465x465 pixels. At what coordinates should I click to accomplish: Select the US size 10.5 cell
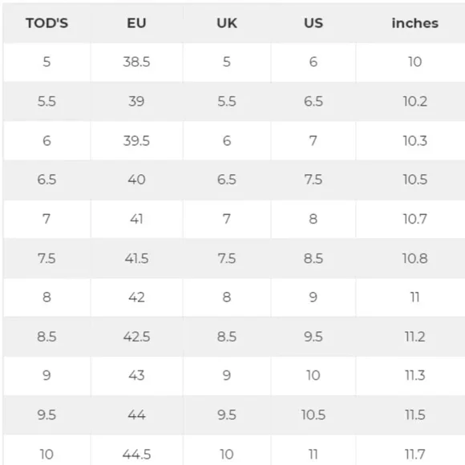click(313, 414)
